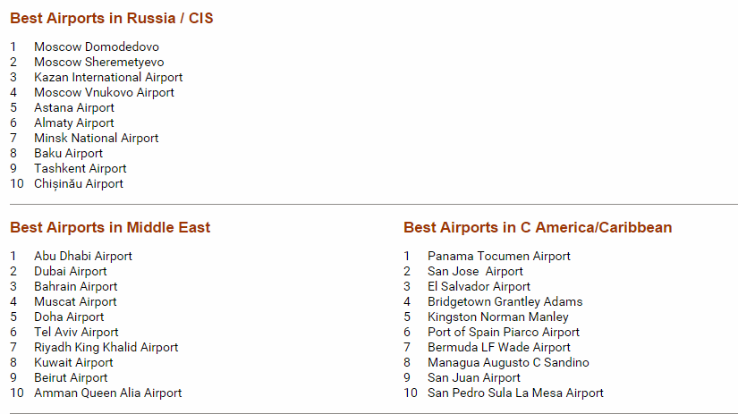738x414 pixels.
Task: Select Chișinău Airport entry
Action: (x=79, y=184)
